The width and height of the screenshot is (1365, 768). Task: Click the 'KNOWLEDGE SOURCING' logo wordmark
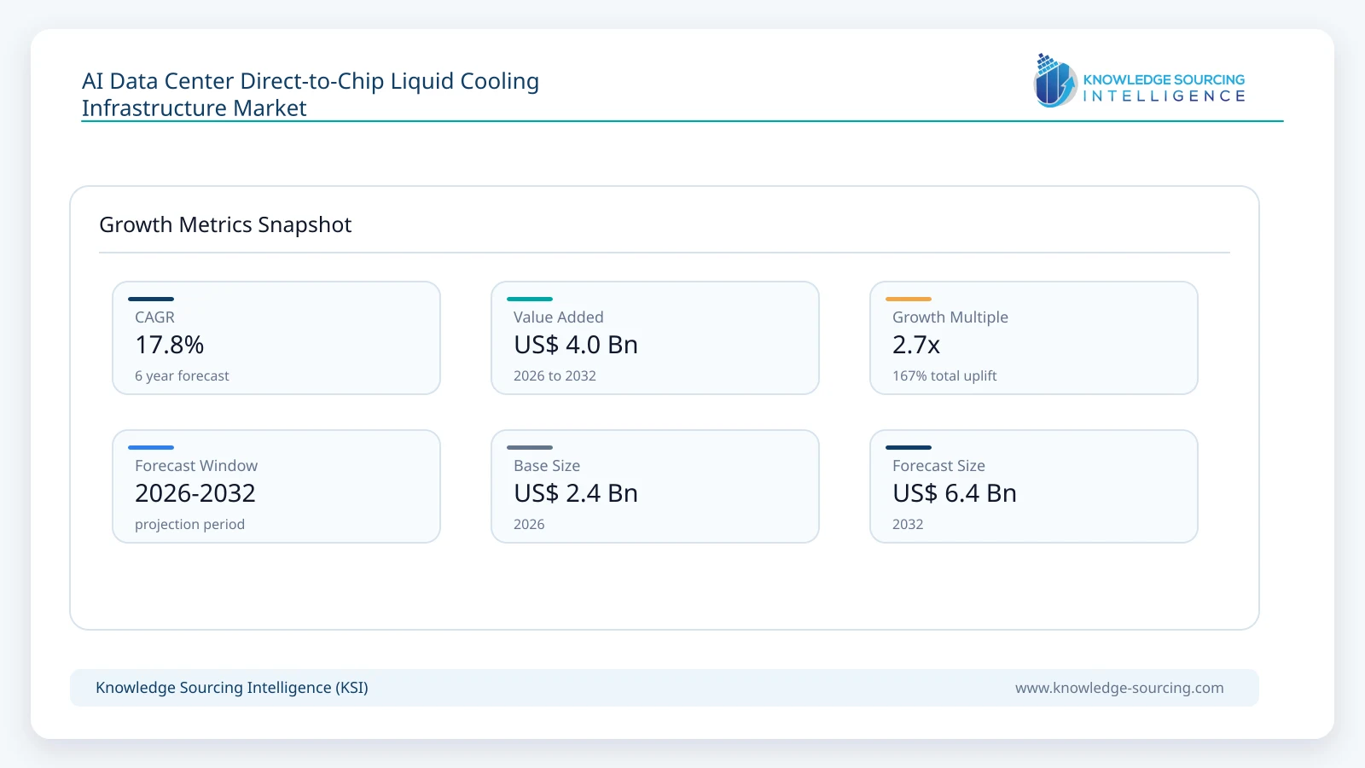[x=1164, y=79]
